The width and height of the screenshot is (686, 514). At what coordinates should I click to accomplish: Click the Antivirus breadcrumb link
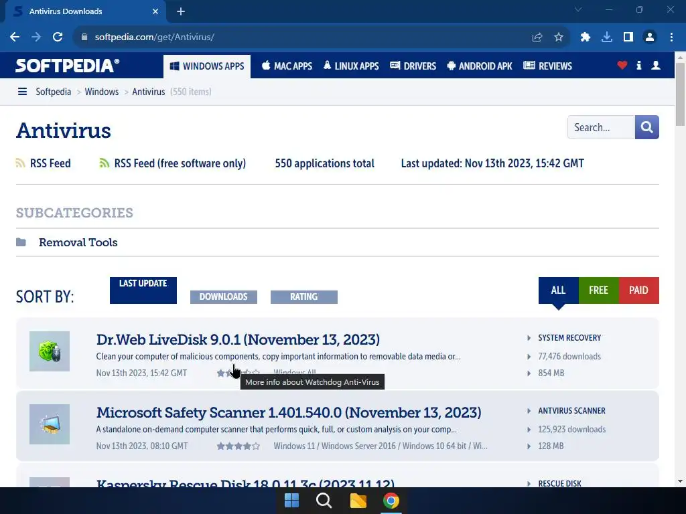tap(148, 92)
